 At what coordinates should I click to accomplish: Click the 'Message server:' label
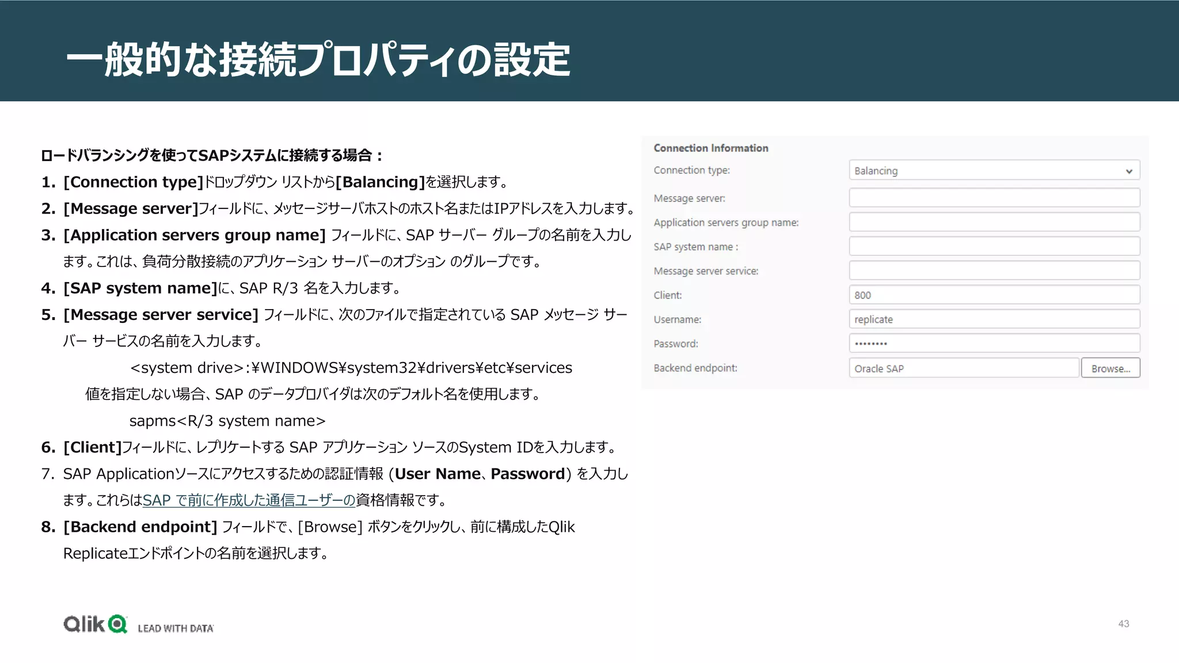tap(689, 198)
